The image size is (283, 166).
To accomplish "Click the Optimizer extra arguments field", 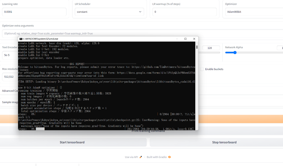I will [143, 33].
